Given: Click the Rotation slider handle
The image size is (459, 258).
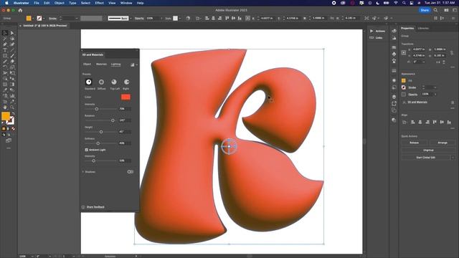Looking at the screenshot, I should [x=113, y=120].
